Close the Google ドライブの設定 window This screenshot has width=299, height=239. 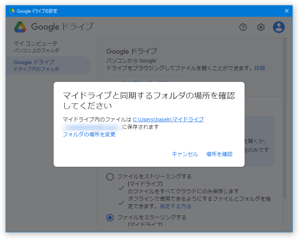286,11
